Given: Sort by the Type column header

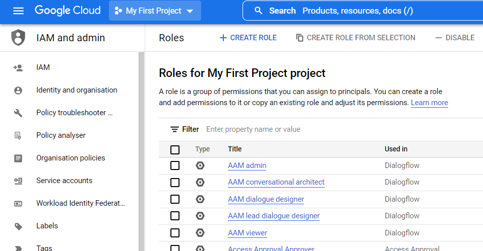Looking at the screenshot, I should point(202,149).
